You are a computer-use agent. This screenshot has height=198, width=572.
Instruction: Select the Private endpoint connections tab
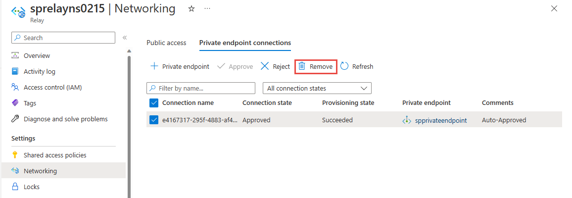(245, 43)
